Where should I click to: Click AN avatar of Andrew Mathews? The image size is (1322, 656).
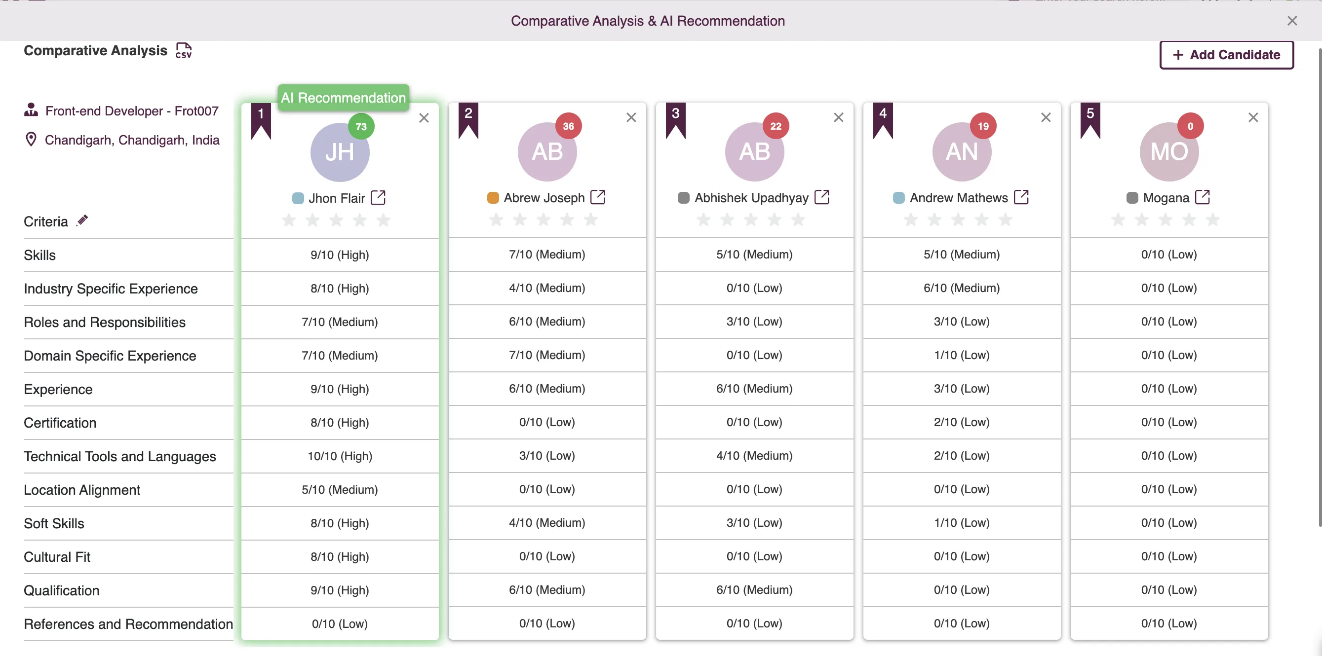pyautogui.click(x=962, y=152)
